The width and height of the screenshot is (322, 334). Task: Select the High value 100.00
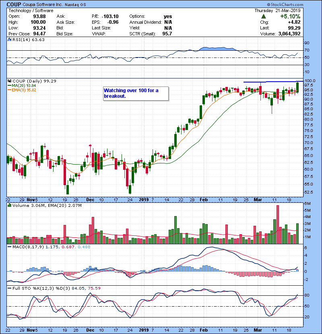pyautogui.click(x=38, y=22)
